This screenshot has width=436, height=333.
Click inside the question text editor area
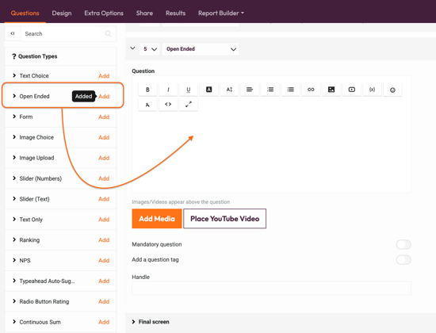(x=271, y=151)
